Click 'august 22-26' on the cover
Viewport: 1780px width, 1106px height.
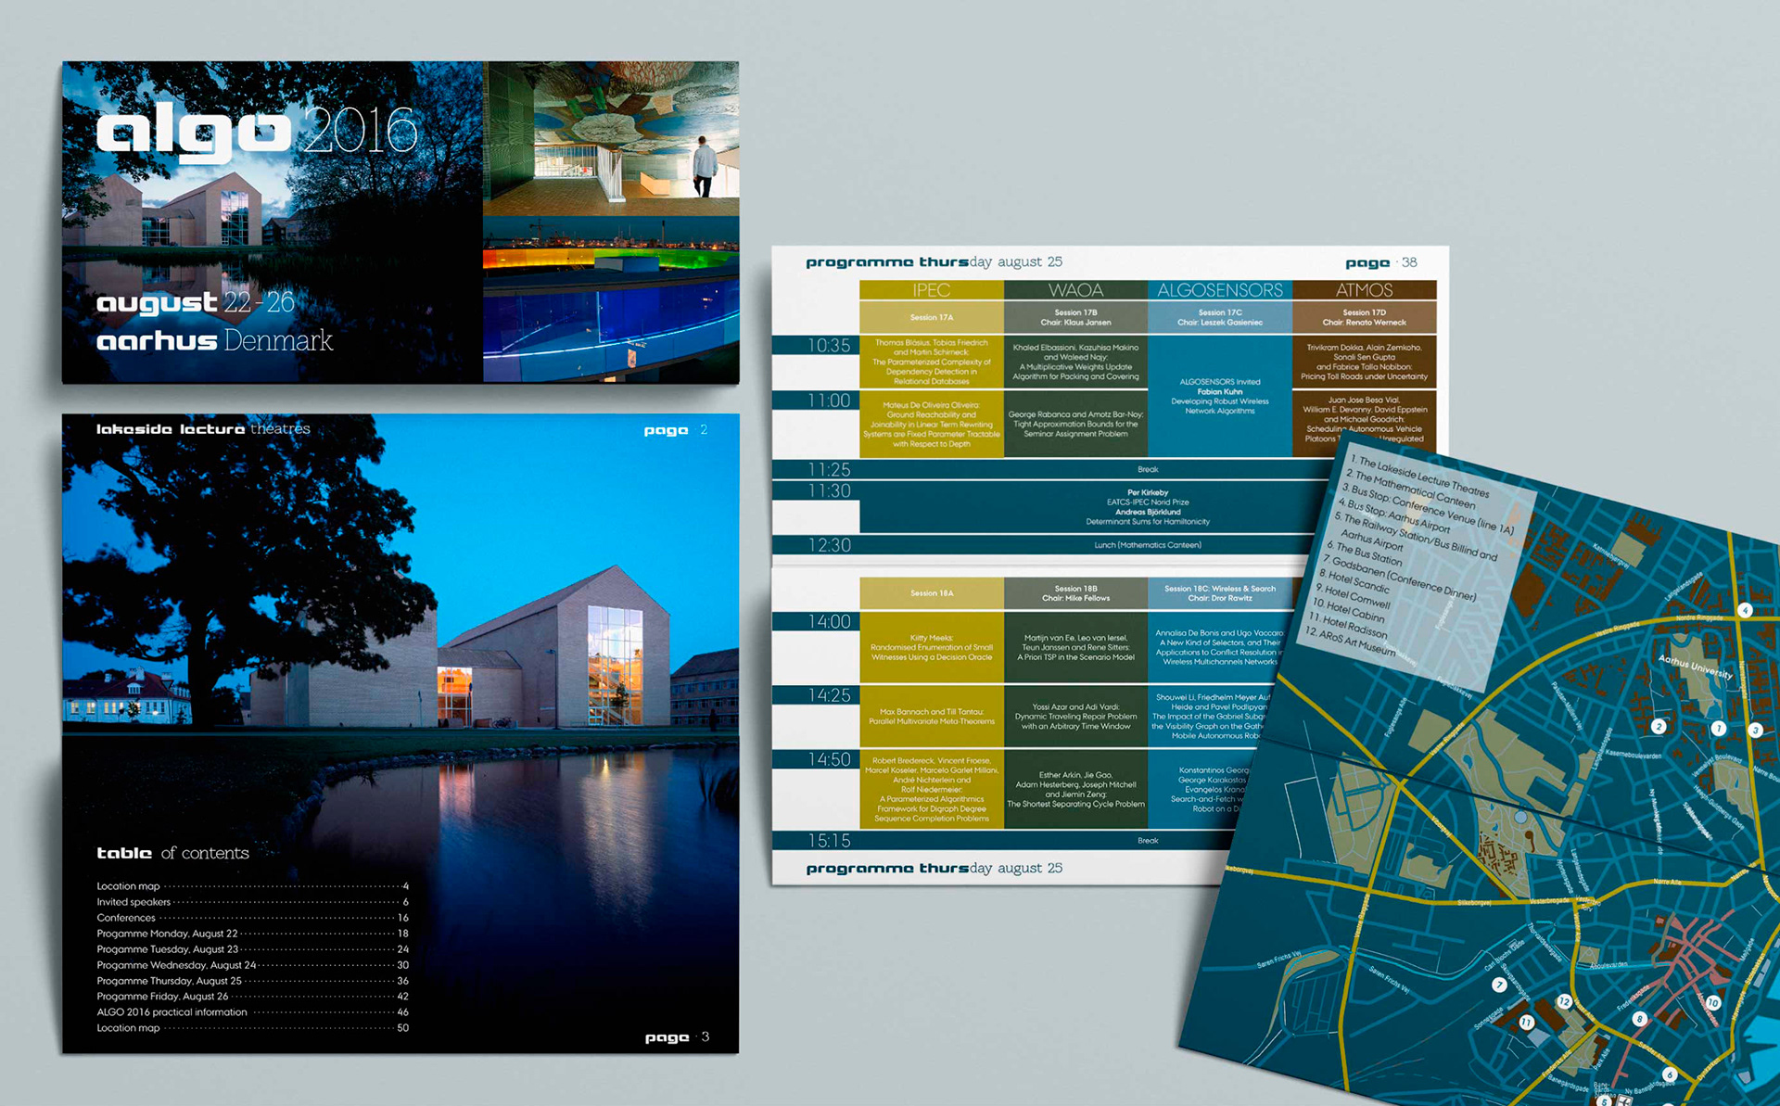coord(195,302)
